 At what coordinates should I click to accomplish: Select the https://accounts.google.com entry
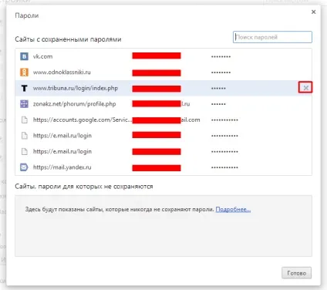83,120
